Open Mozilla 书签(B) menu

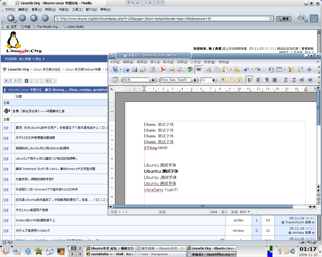click(64, 10)
